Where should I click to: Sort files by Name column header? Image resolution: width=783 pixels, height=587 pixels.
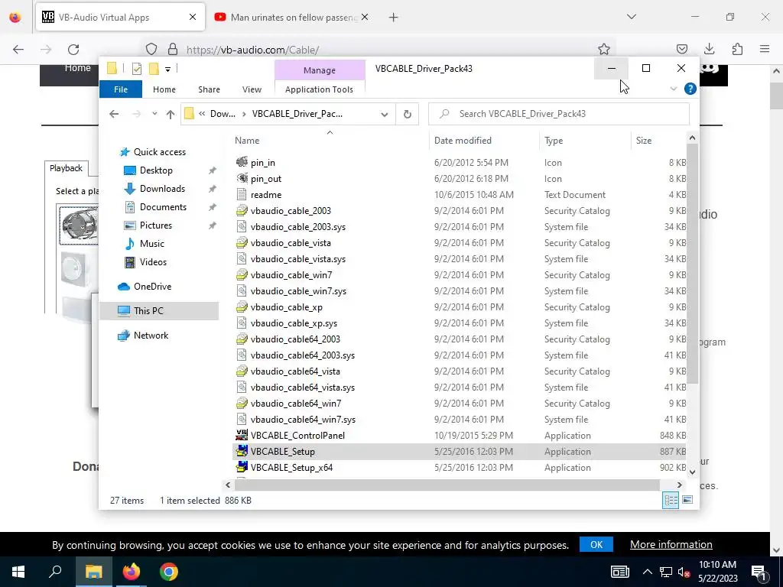pos(247,141)
